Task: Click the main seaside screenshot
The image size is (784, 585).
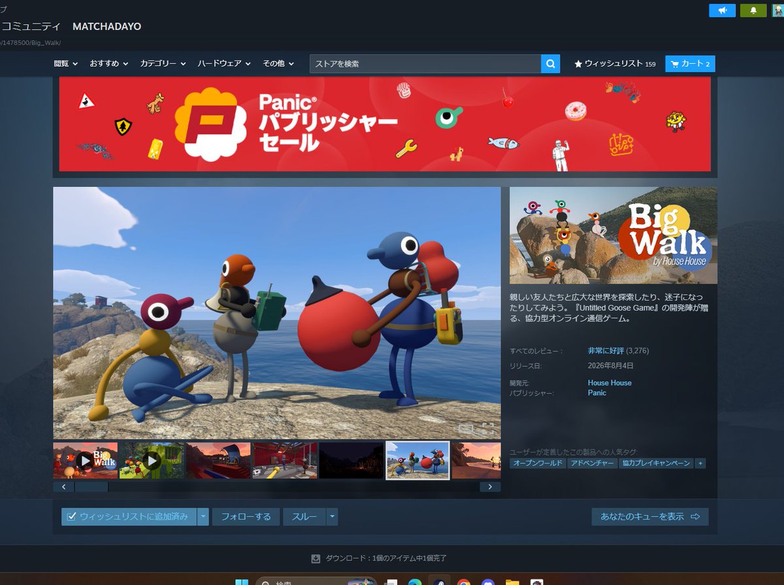Action: 277,313
